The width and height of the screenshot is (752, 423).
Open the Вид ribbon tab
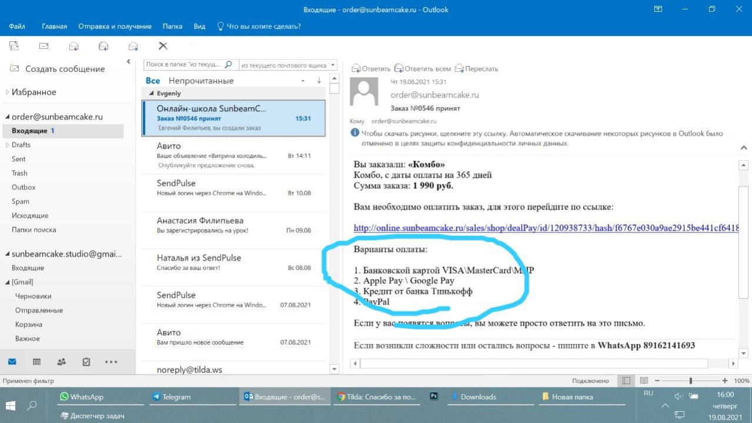(x=199, y=26)
